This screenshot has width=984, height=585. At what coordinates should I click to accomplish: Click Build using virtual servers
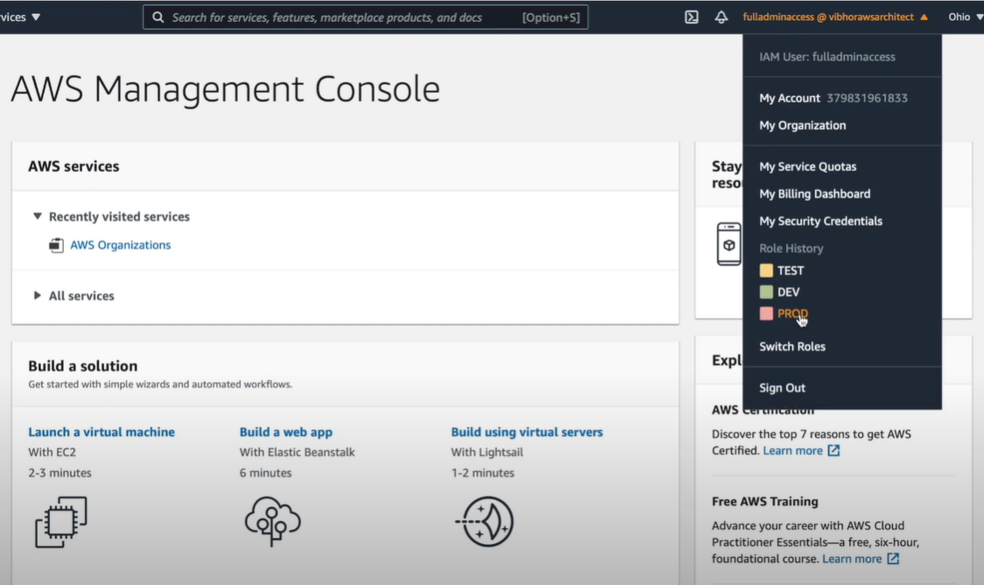[527, 432]
